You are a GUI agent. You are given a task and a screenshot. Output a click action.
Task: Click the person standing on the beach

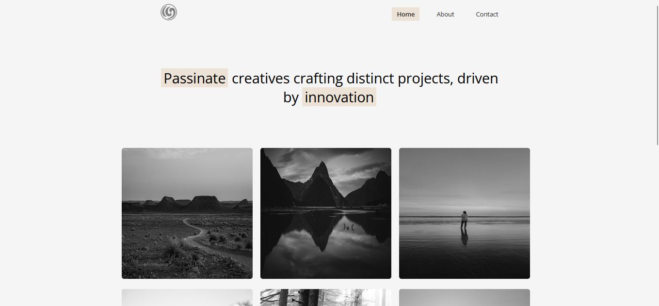click(464, 219)
